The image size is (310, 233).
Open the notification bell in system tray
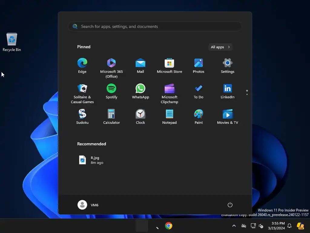tap(289, 226)
